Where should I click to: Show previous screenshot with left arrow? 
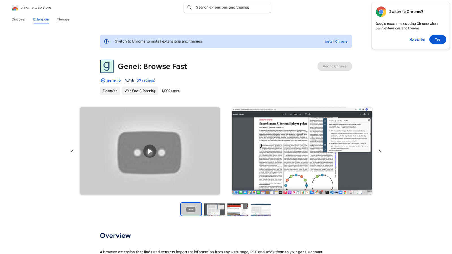point(73,151)
